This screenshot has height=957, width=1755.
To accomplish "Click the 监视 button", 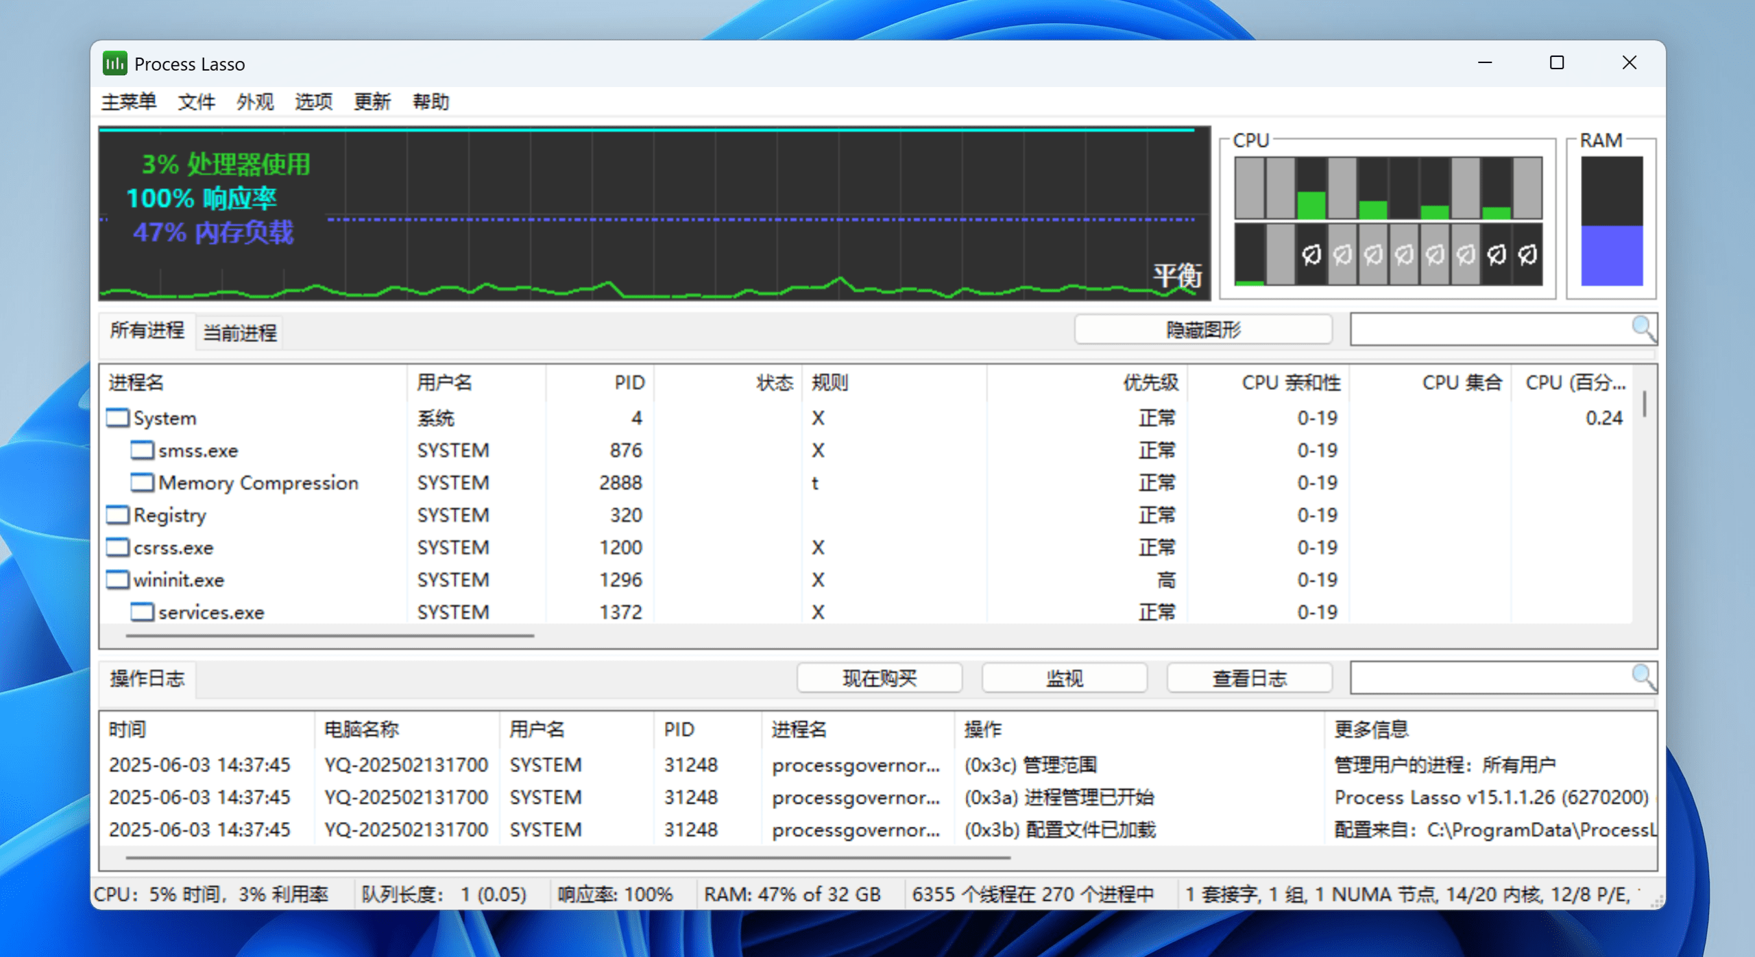I will (x=1065, y=678).
